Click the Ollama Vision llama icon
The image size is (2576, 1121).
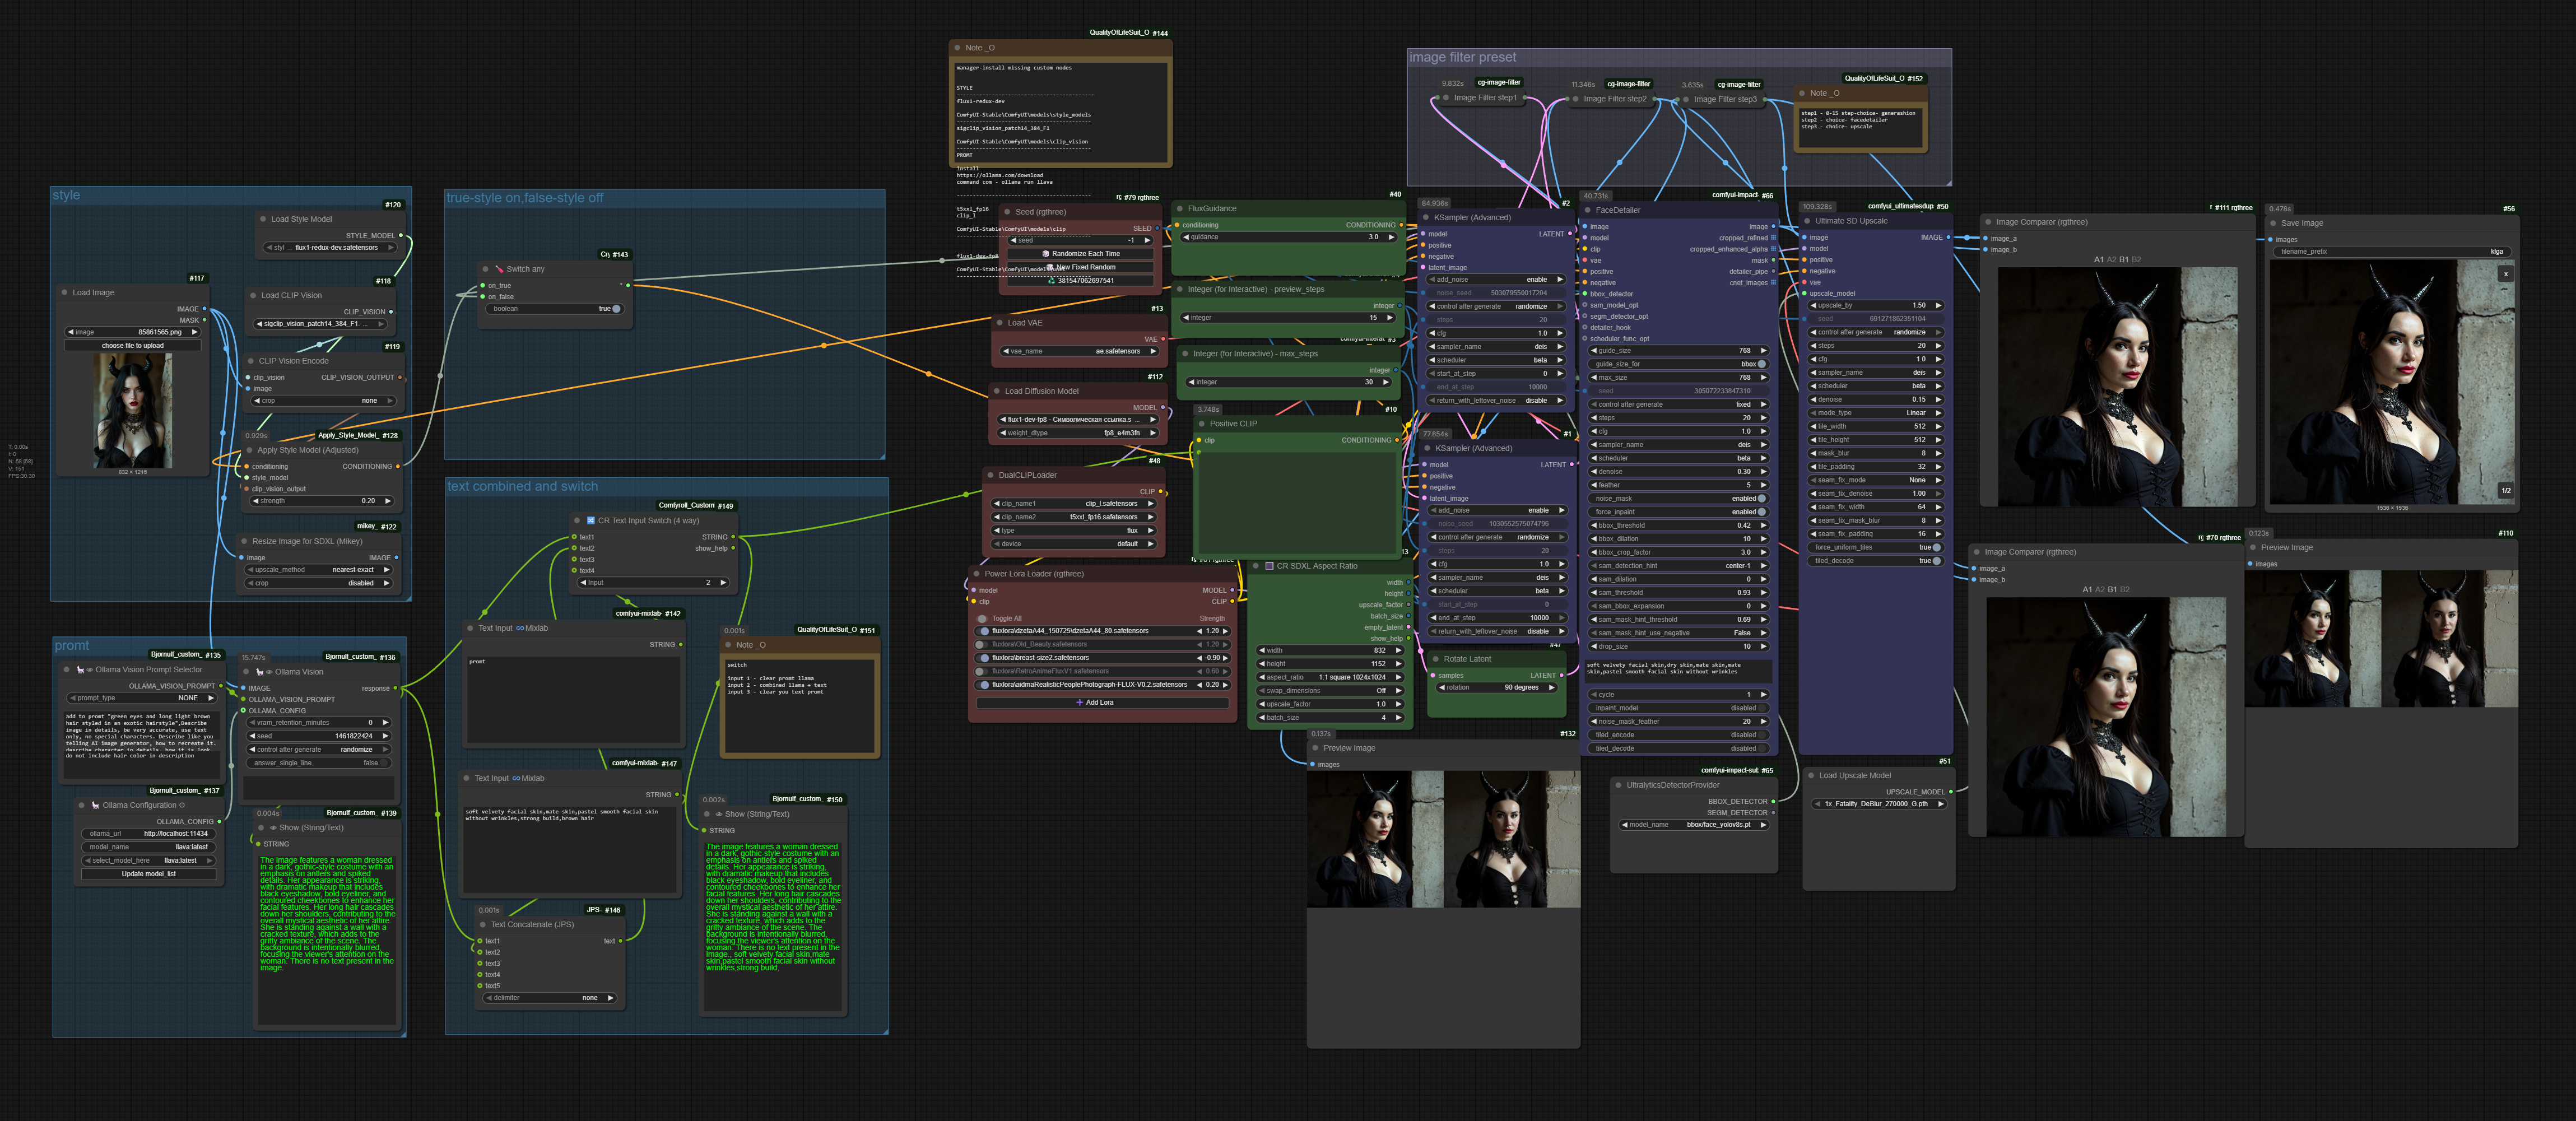260,672
